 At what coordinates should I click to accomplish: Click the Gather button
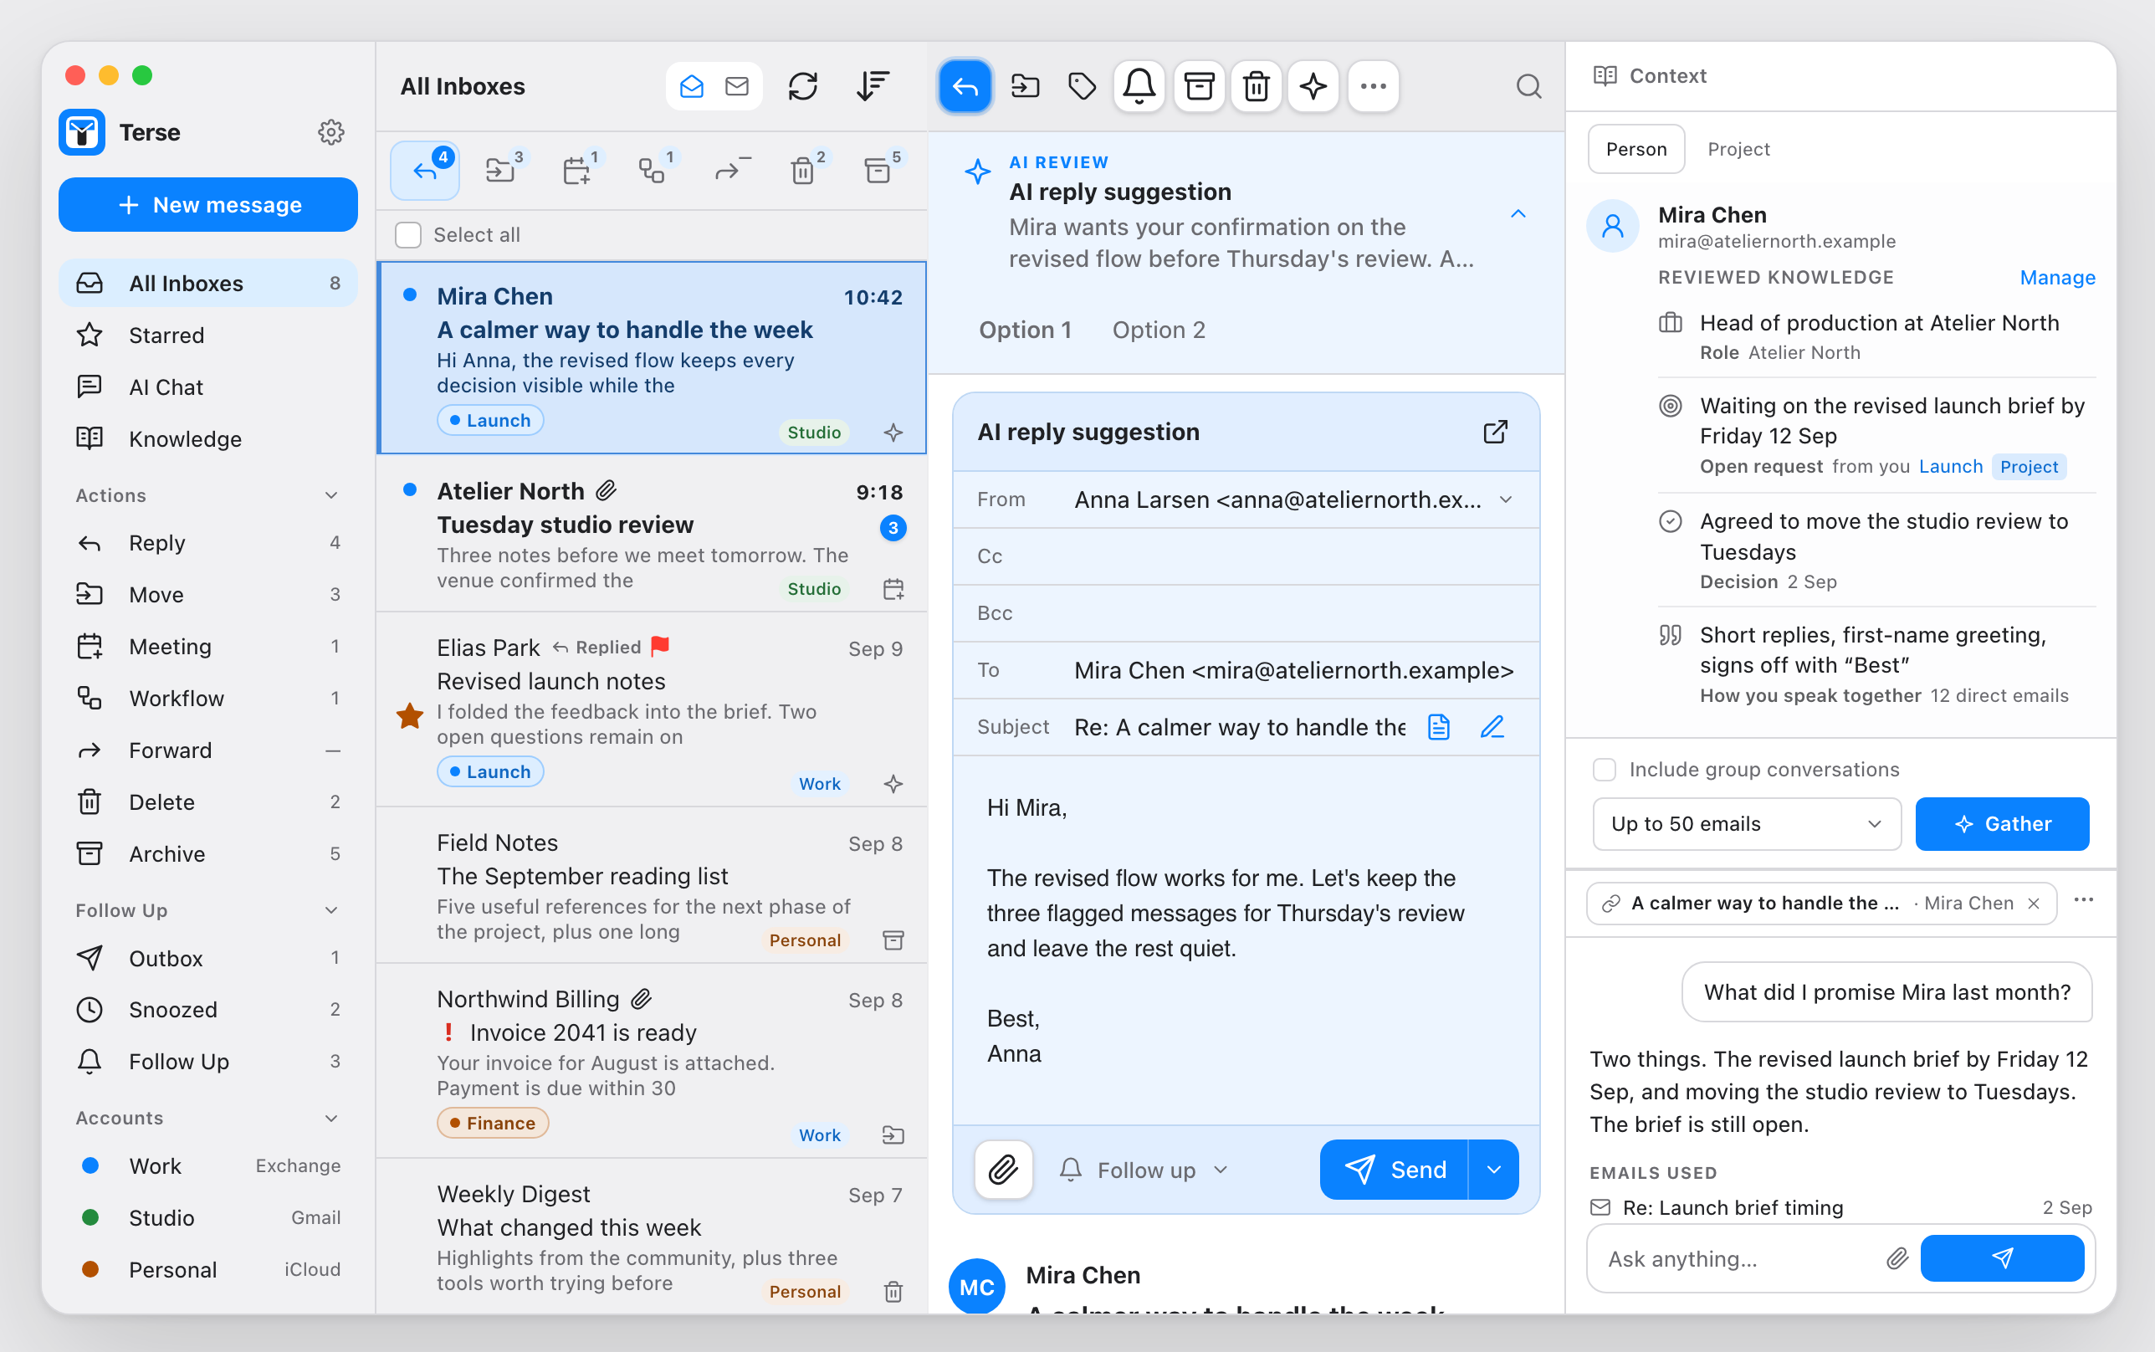2001,824
